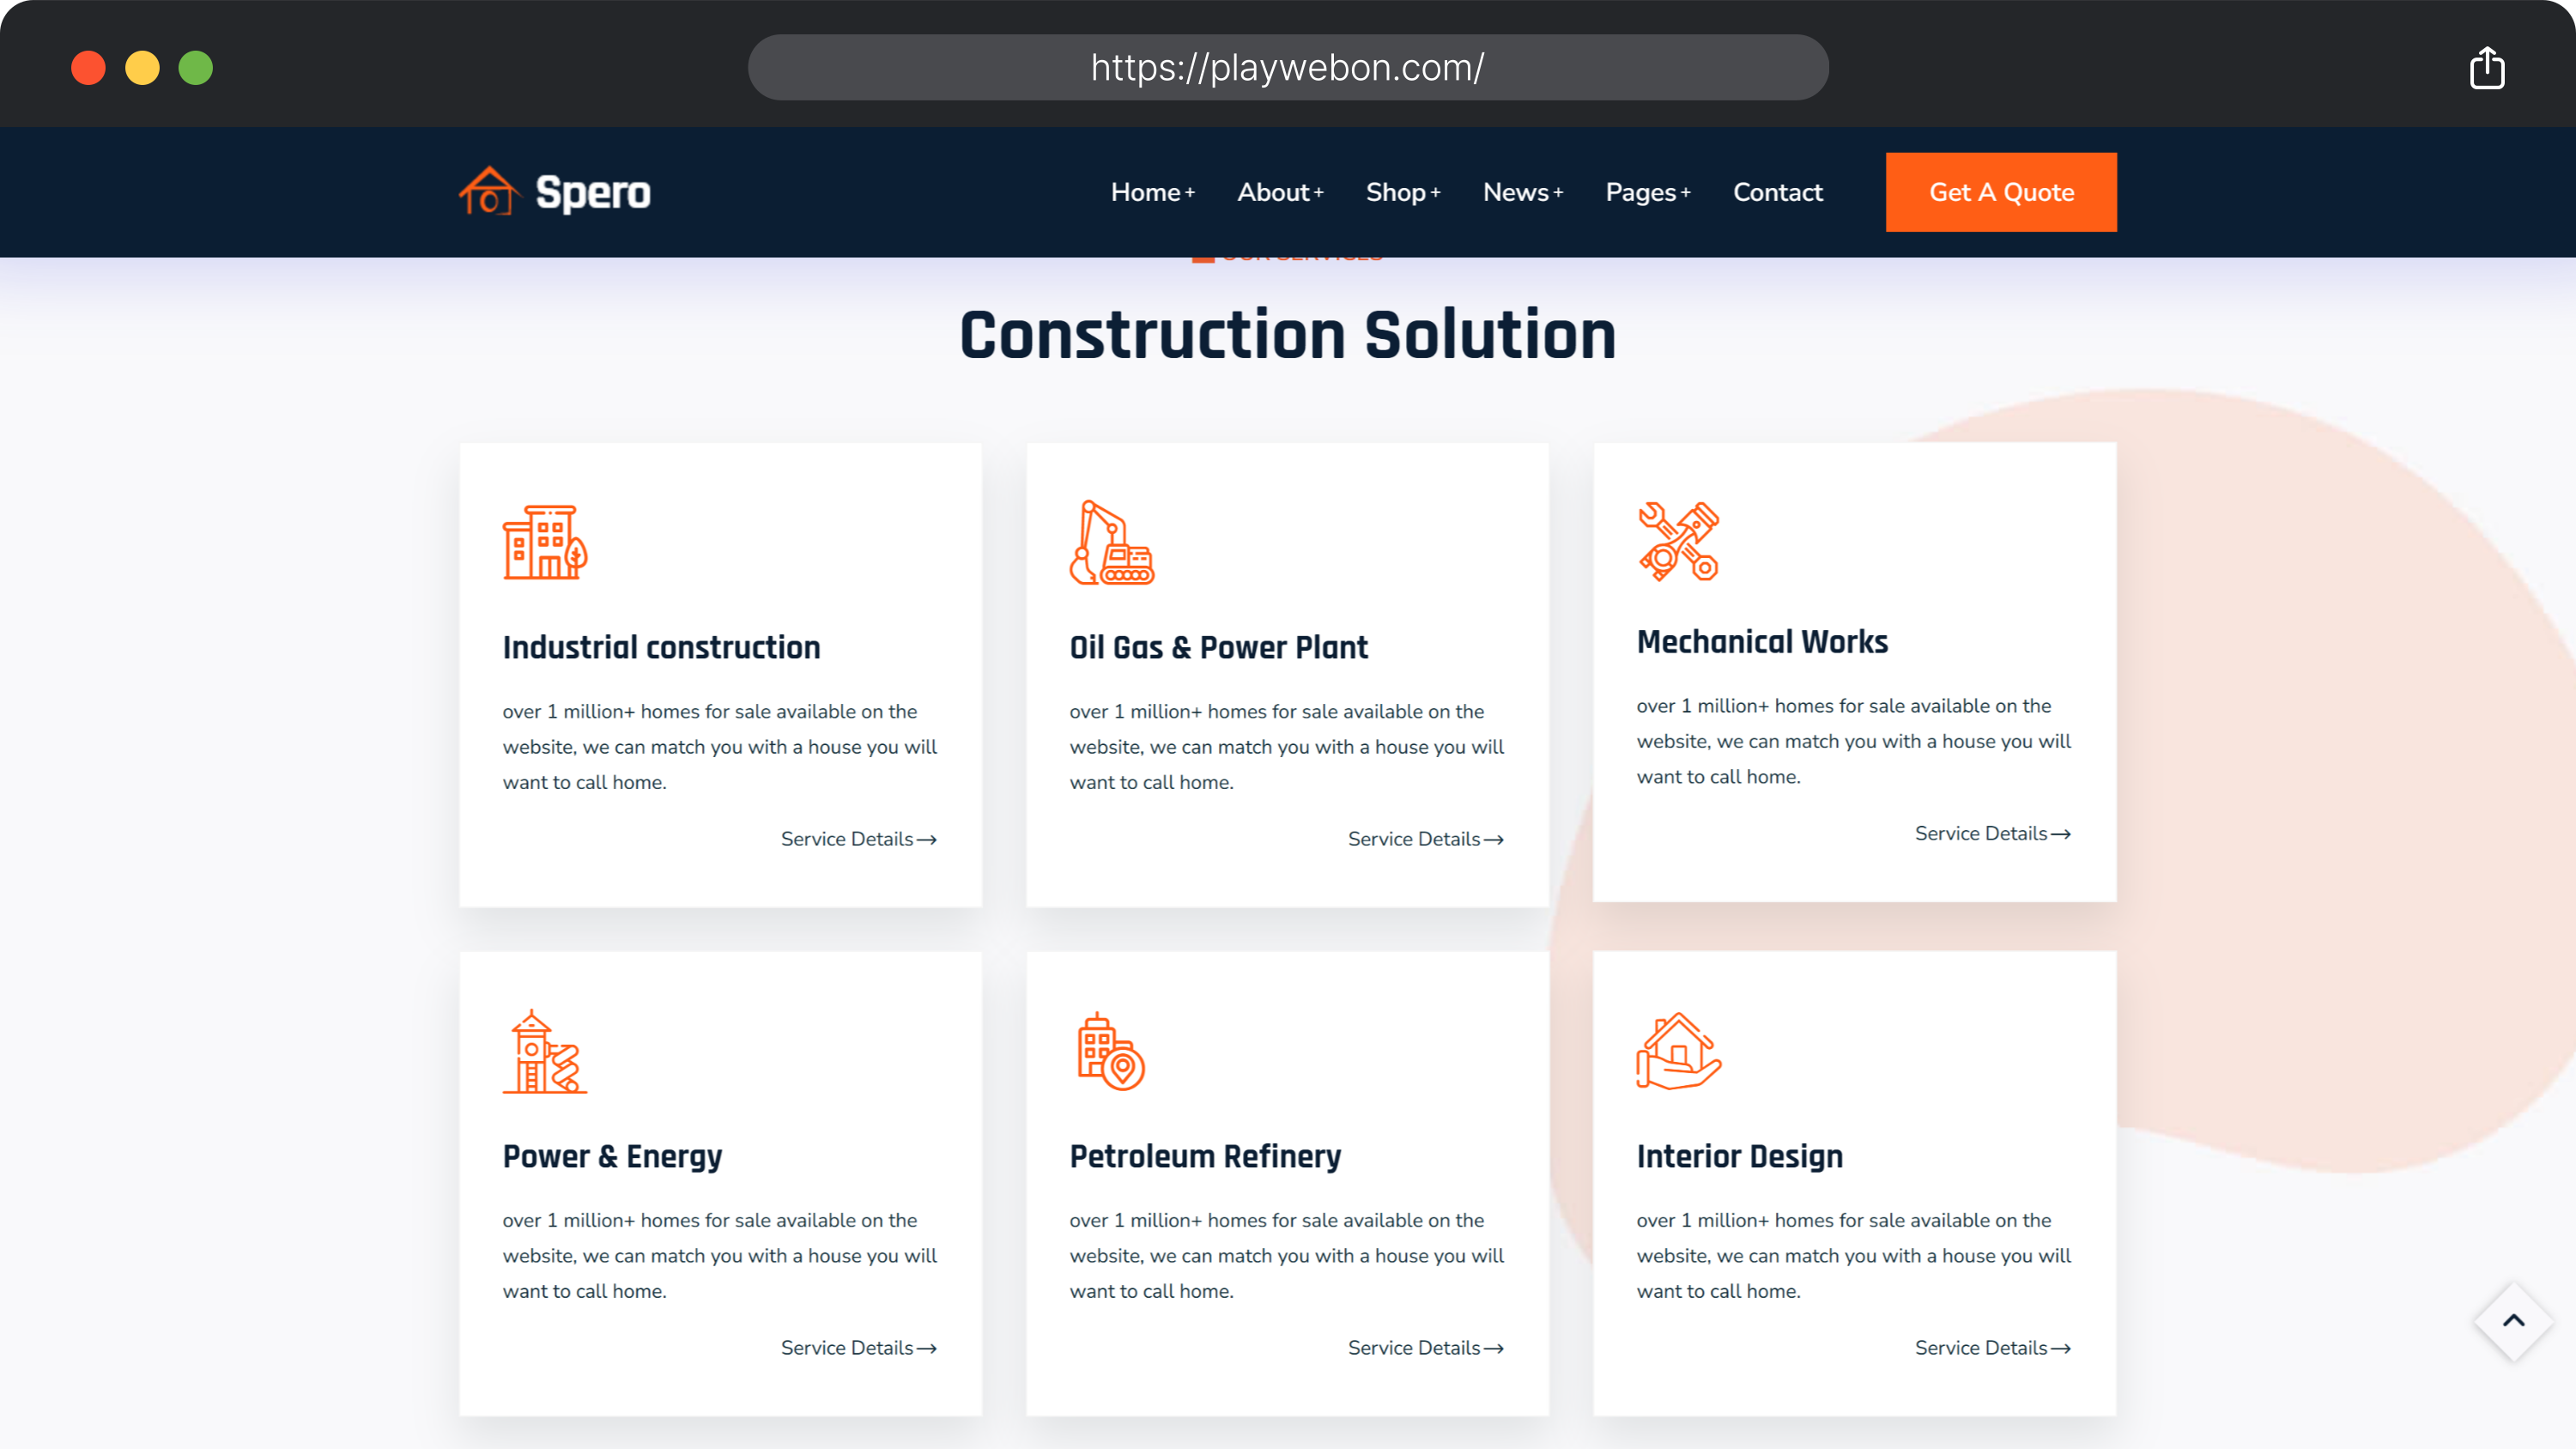Click the Petroleum Refinery location icon

tap(1111, 1052)
